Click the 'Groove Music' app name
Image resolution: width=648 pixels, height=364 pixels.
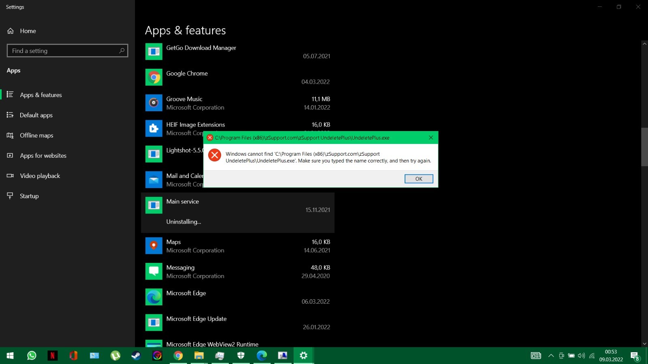point(184,99)
